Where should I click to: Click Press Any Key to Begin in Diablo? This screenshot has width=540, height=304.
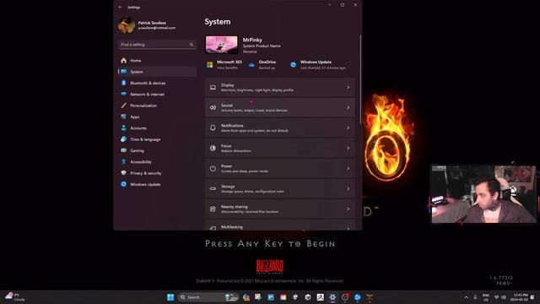point(270,244)
